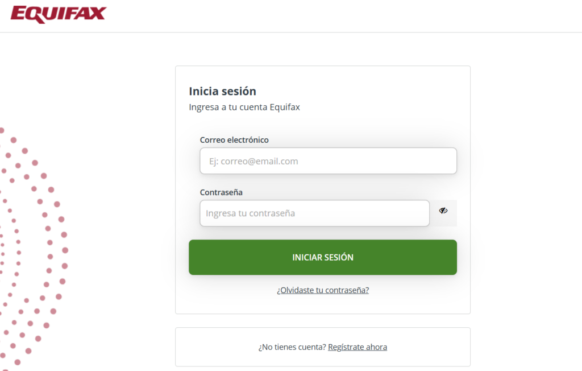Start account registration from the bottom card
The height and width of the screenshot is (371, 582).
(357, 347)
